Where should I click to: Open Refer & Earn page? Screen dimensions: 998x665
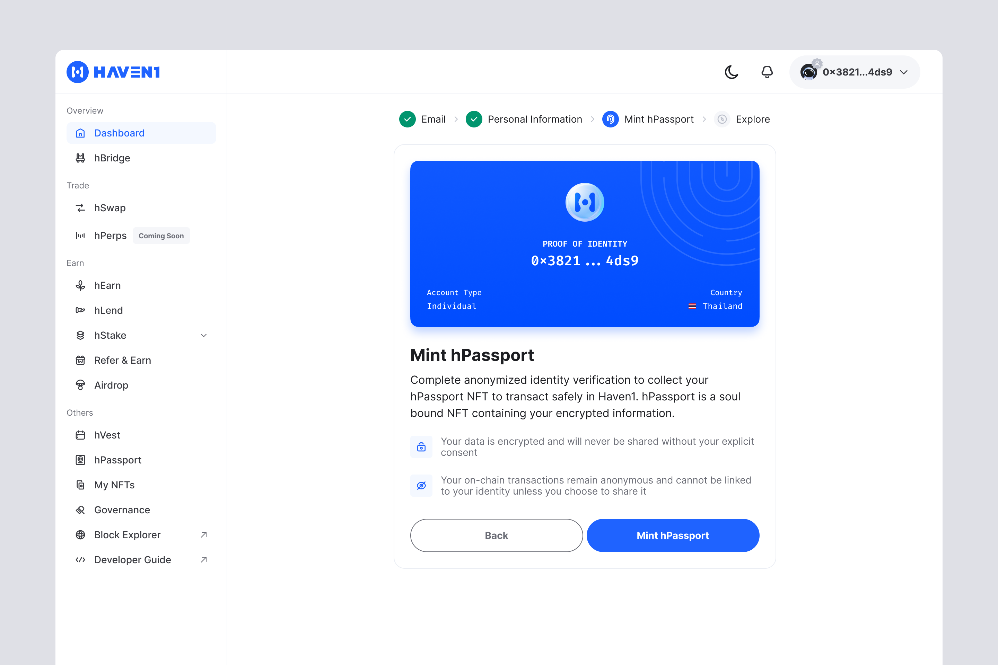(123, 360)
